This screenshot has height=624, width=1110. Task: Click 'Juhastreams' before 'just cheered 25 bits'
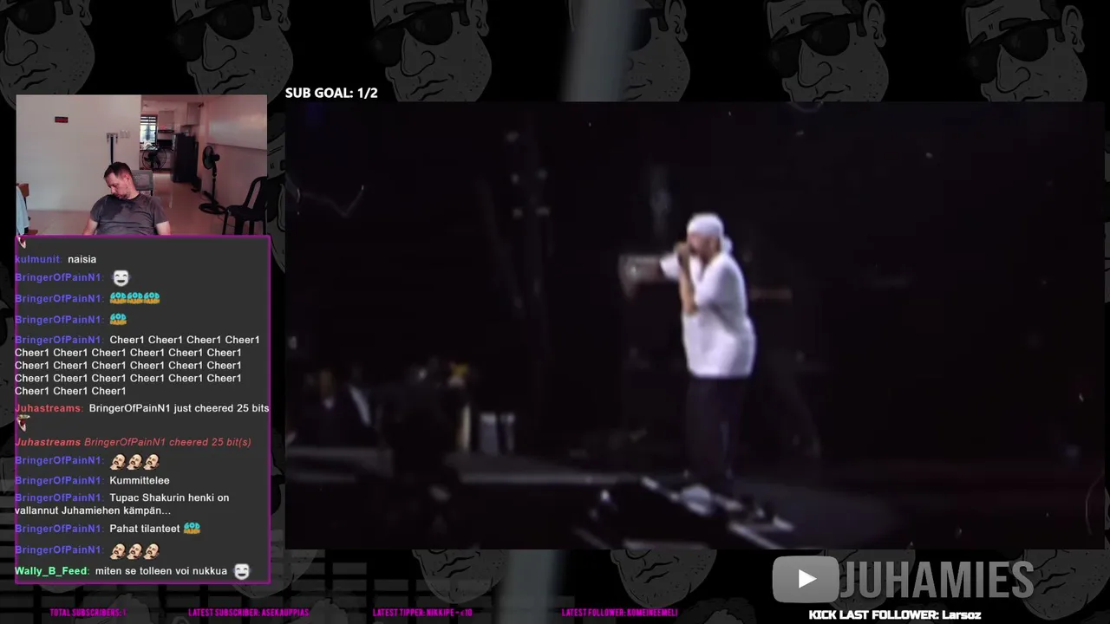(49, 408)
